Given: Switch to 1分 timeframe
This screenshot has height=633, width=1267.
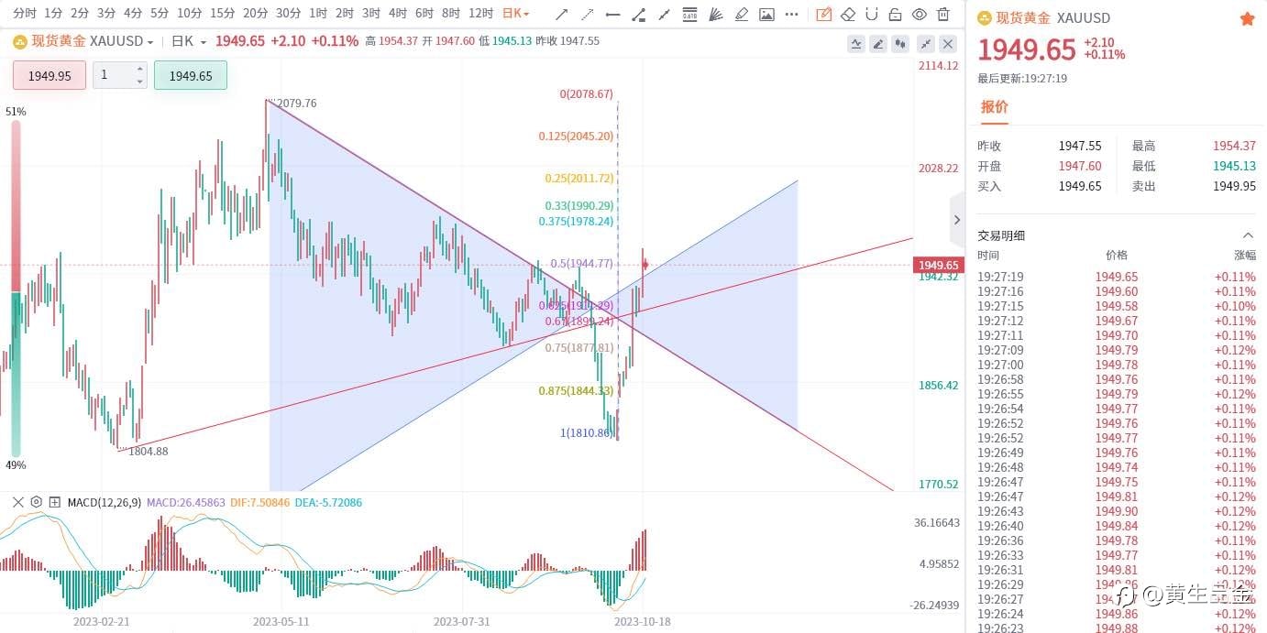Looking at the screenshot, I should (x=53, y=14).
